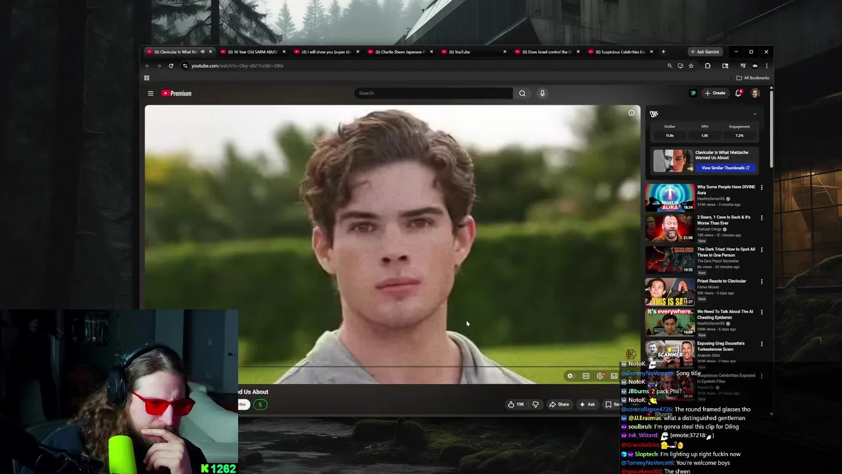Open Why Some People Have DIVINE Aura thumbnail
Image resolution: width=842 pixels, height=474 pixels.
point(670,197)
